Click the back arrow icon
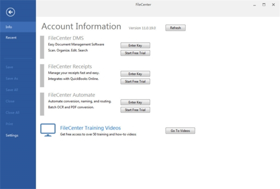 (x=10, y=12)
